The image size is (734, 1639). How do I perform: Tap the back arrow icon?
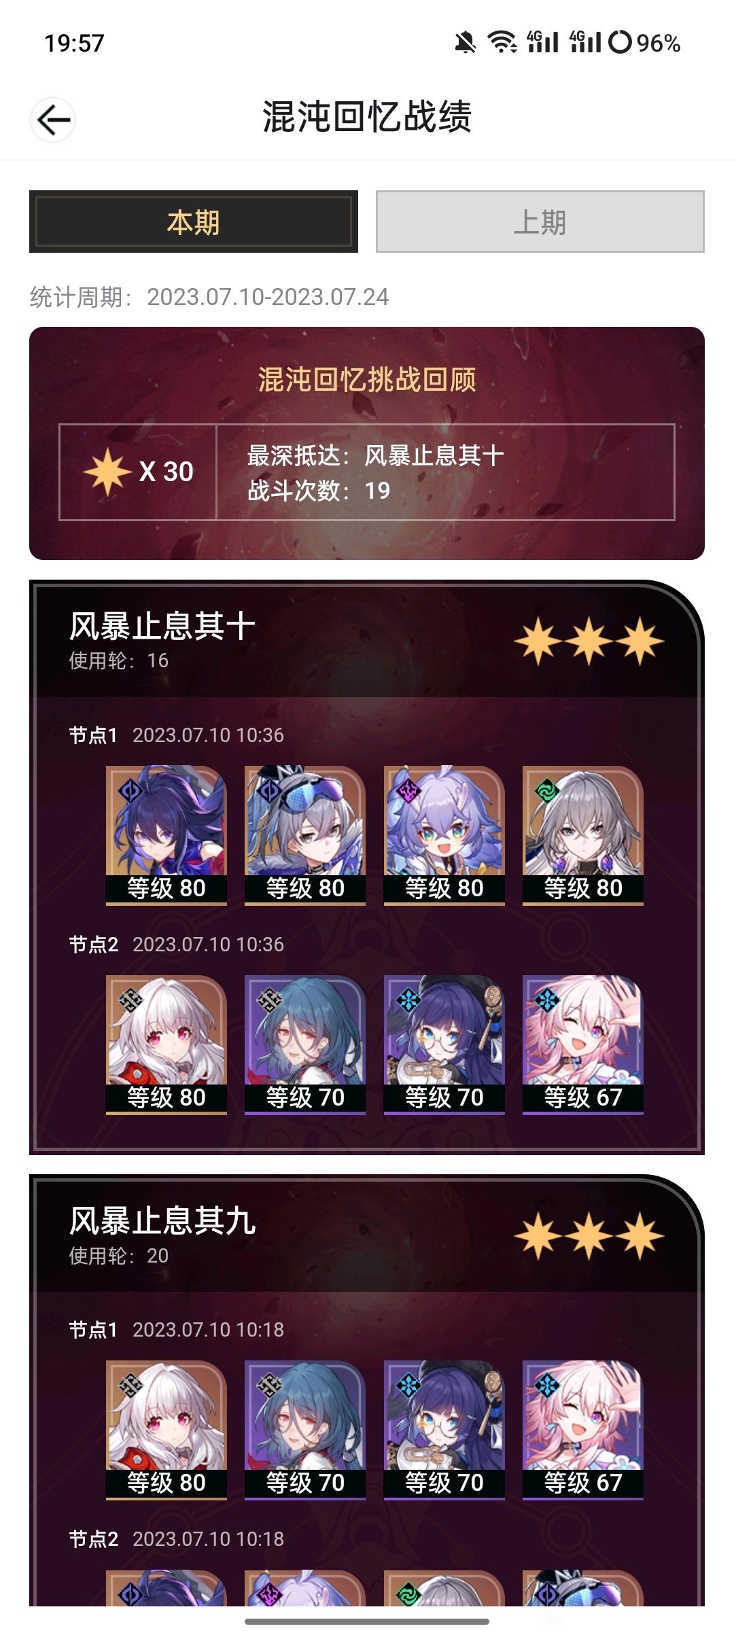(x=53, y=120)
